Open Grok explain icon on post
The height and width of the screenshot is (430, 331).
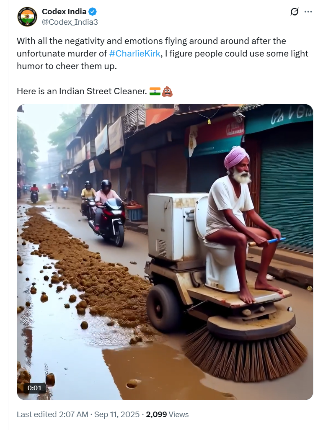[295, 12]
